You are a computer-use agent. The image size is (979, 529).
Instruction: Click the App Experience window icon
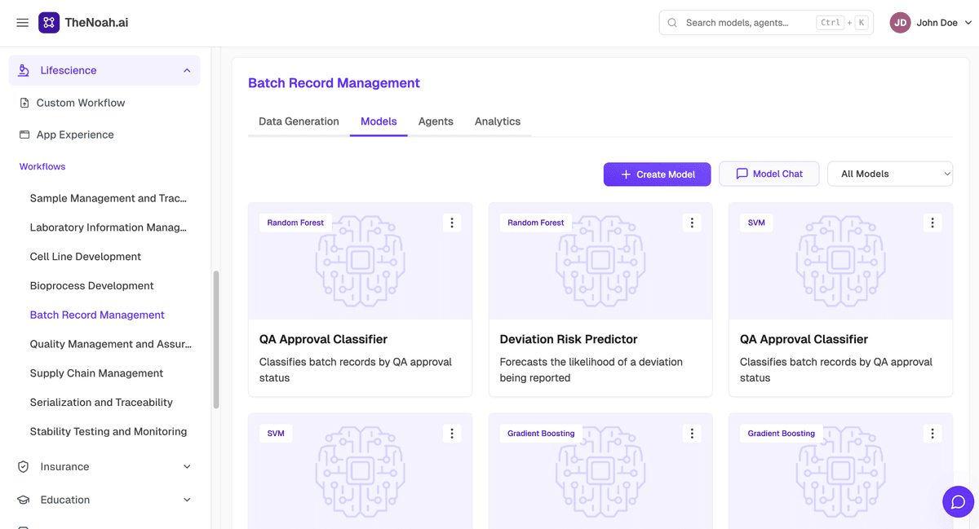(x=24, y=134)
